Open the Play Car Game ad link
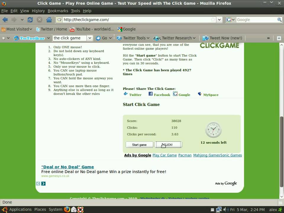 click(164, 155)
